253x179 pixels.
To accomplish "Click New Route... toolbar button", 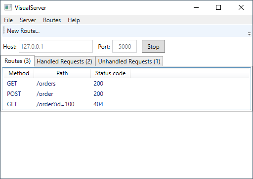I will 23,31.
